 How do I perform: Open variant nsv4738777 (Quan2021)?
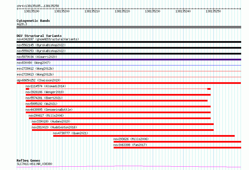coord(71,133)
